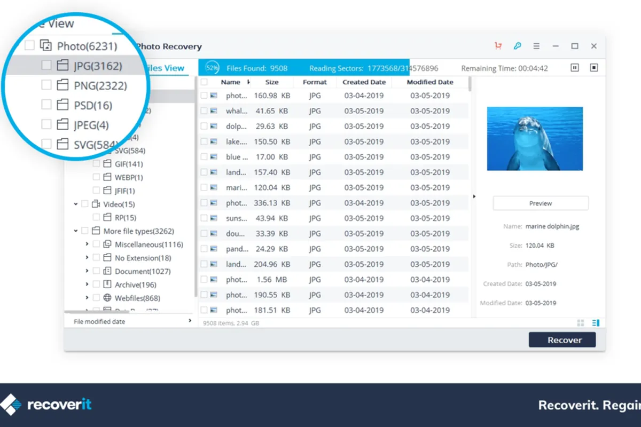Screen dimensions: 641x427
Task: Click the Preview button
Action: tap(541, 203)
